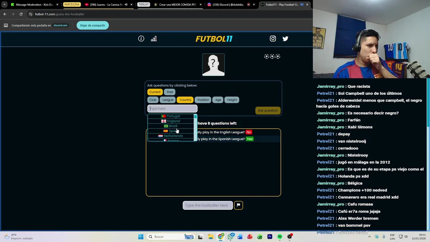This screenshot has height=242, width=430.
Task: Pick Spain from the country list
Action: [171, 131]
